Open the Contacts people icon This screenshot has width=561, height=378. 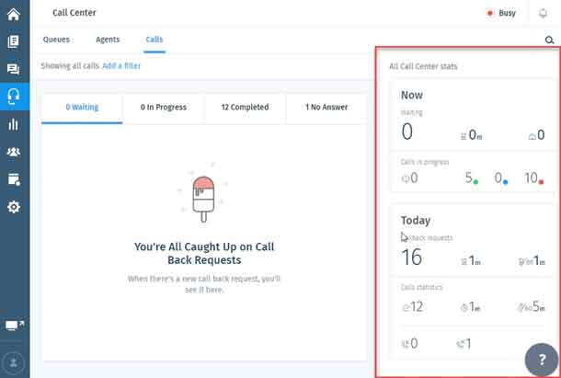pos(14,152)
